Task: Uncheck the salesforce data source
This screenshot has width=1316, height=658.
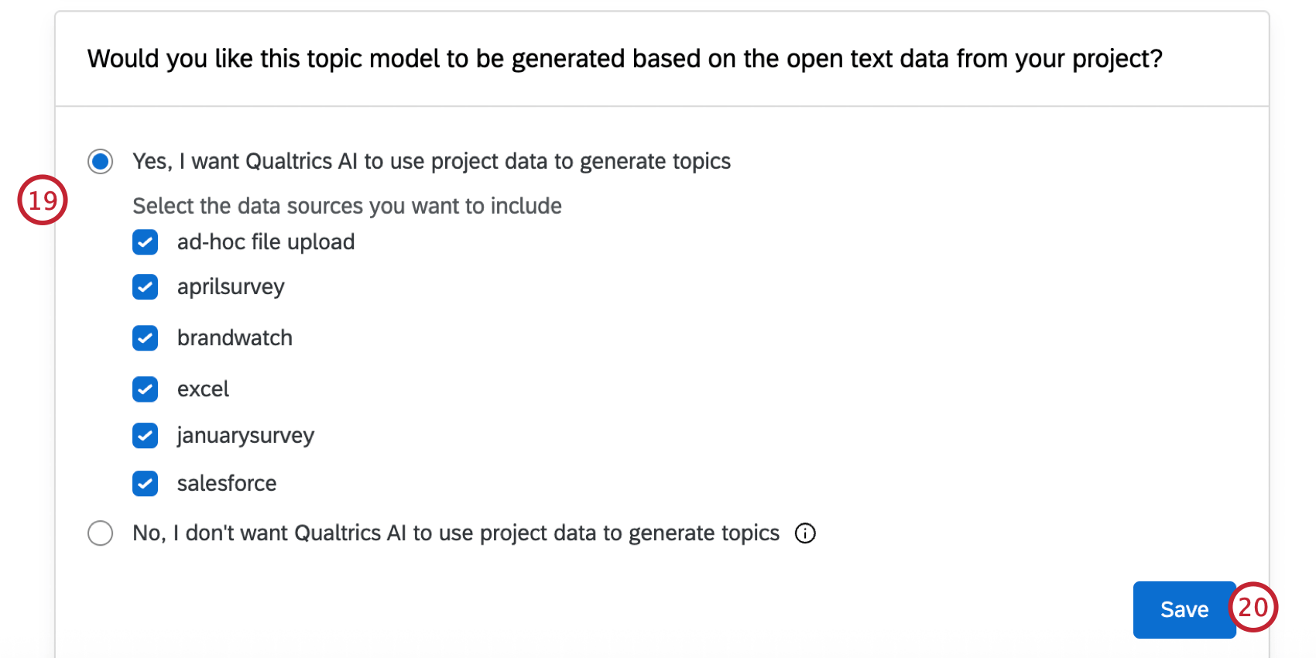Action: (145, 484)
